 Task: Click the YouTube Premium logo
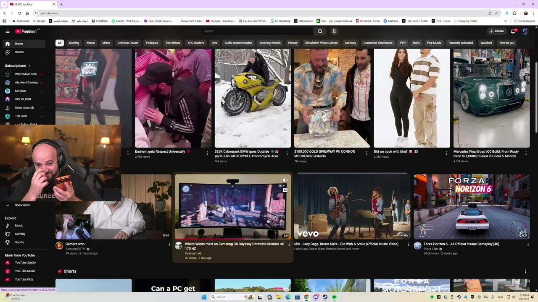point(26,31)
